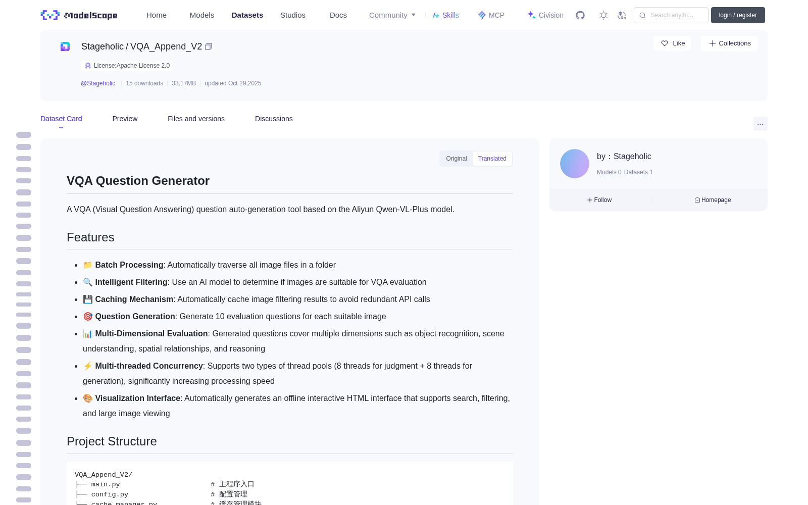The height and width of the screenshot is (505, 808).
Task: Copy dataset name with copy icon
Action: 209,46
